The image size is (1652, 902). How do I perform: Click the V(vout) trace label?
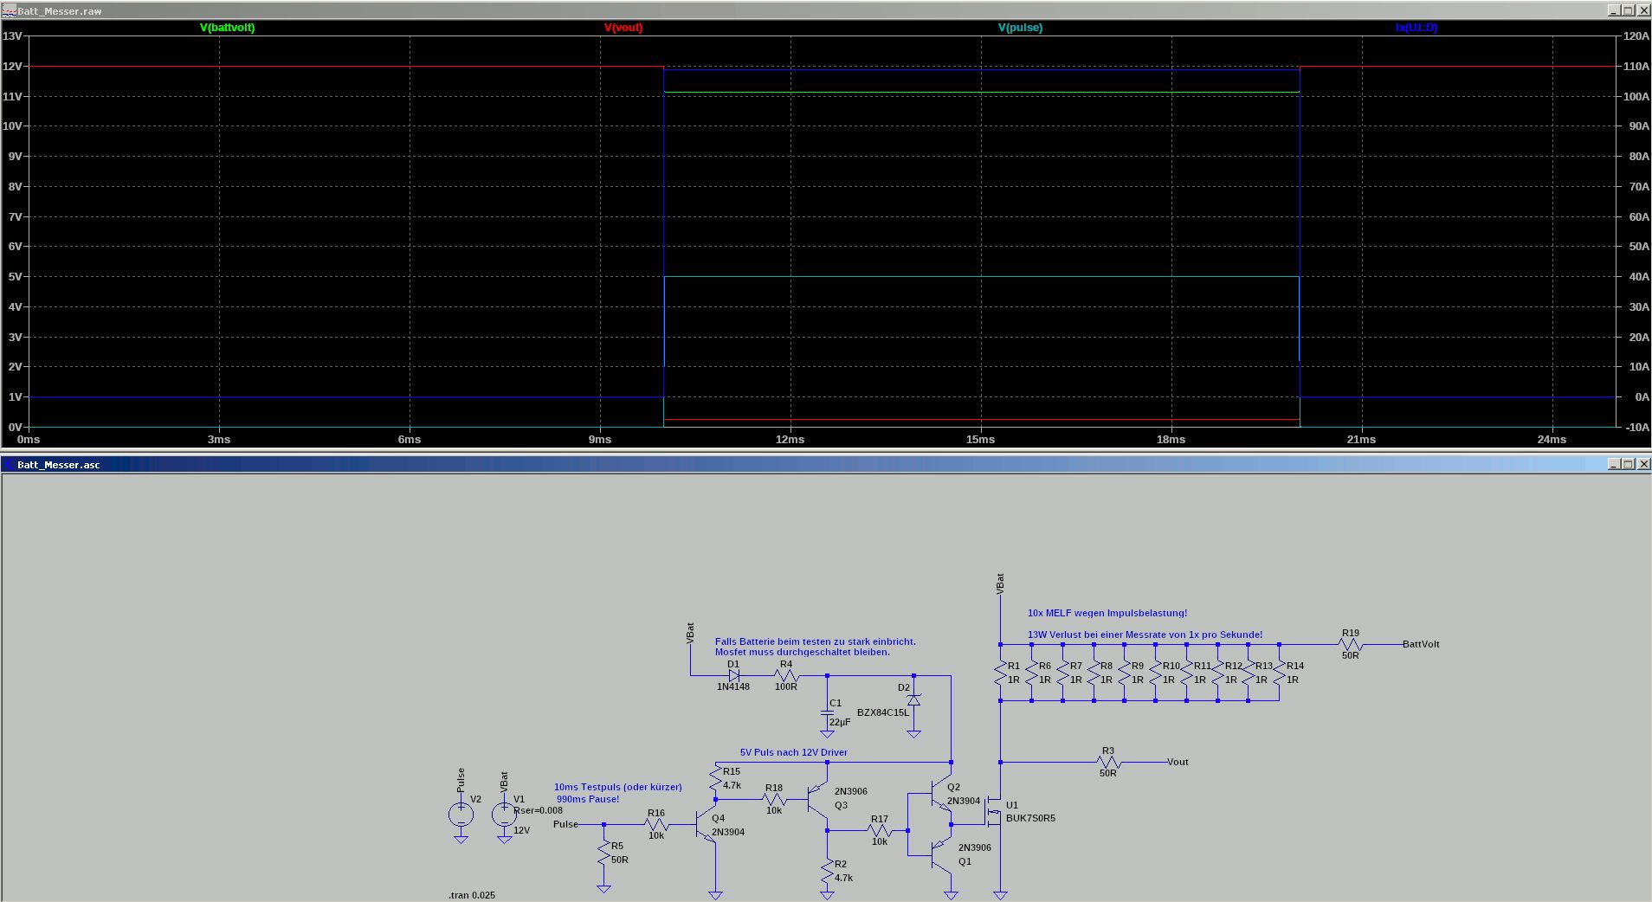point(623,28)
